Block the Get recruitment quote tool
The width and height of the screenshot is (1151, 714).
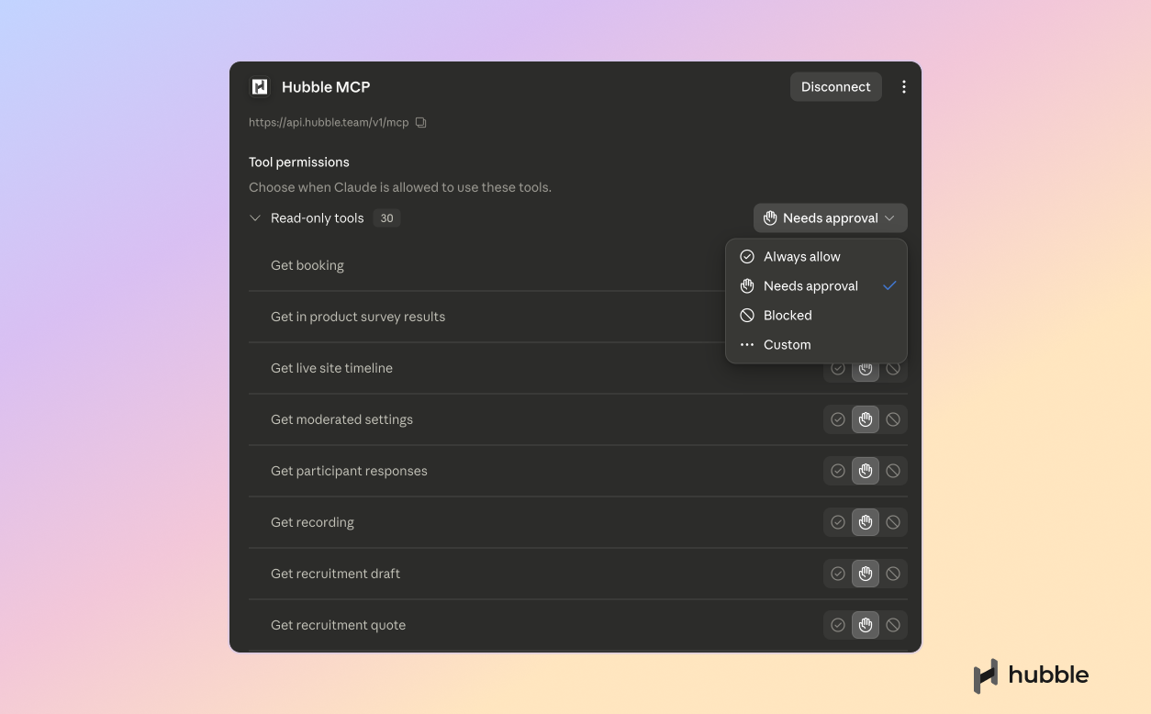coord(893,625)
